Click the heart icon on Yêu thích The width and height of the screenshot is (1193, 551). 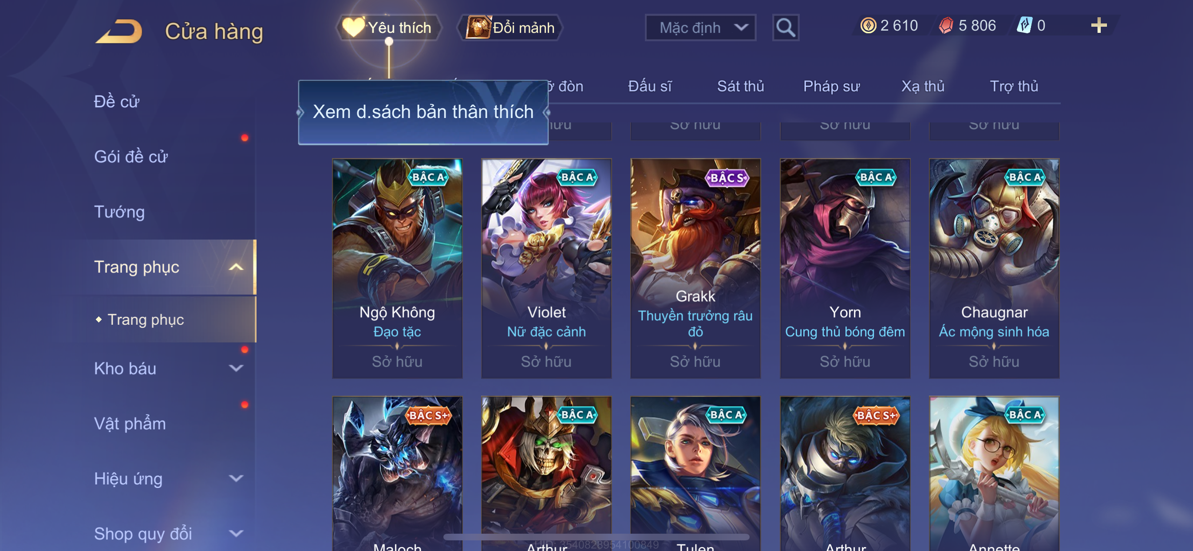[x=353, y=28]
